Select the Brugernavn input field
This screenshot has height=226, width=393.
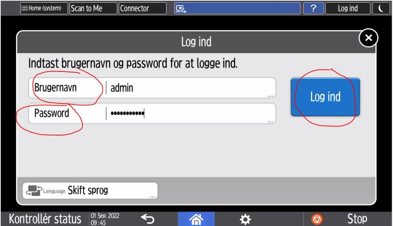[152, 88]
